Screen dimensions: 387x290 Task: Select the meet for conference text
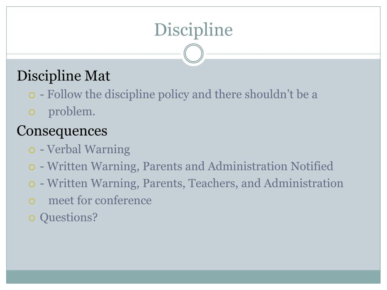[100, 200]
